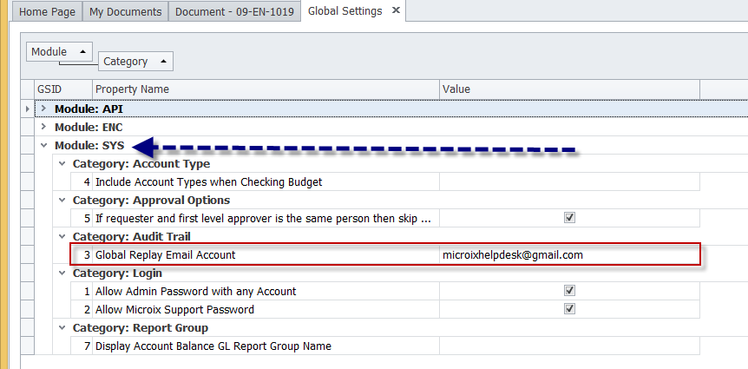Image resolution: width=748 pixels, height=369 pixels.
Task: Collapse the Category: Account Type group
Action: click(x=62, y=163)
